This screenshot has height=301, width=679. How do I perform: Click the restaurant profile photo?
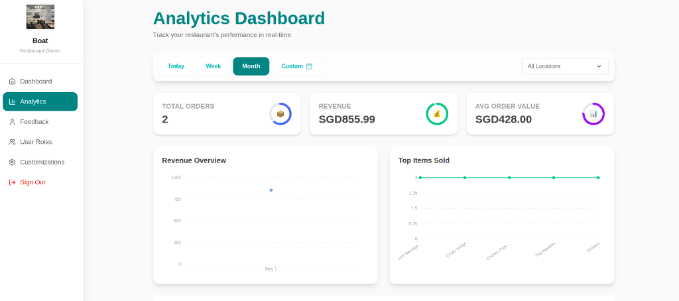40,17
